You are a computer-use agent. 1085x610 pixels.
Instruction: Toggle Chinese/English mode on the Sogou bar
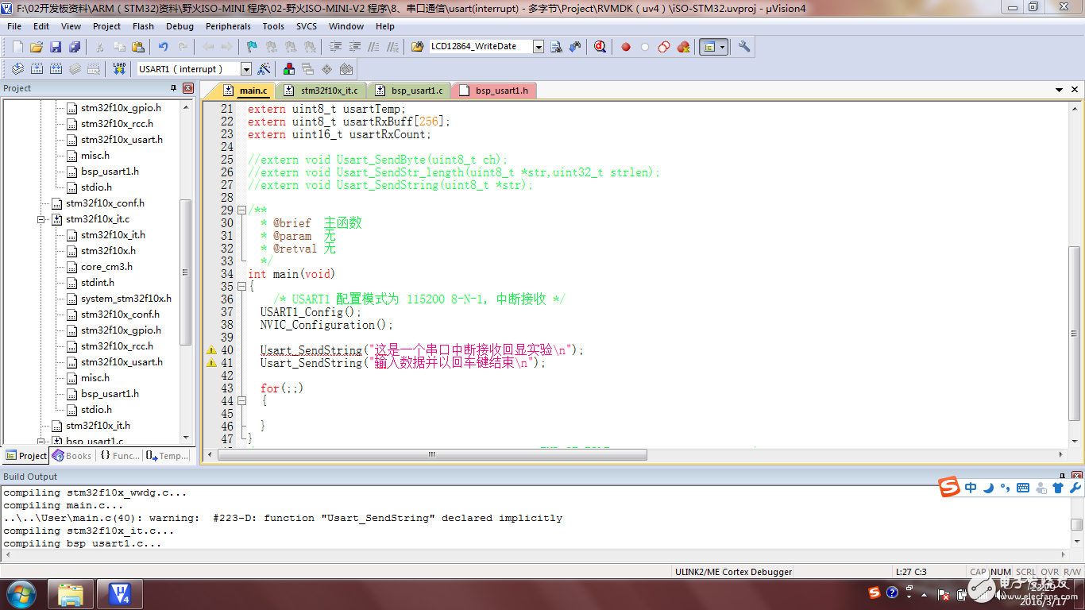(971, 488)
